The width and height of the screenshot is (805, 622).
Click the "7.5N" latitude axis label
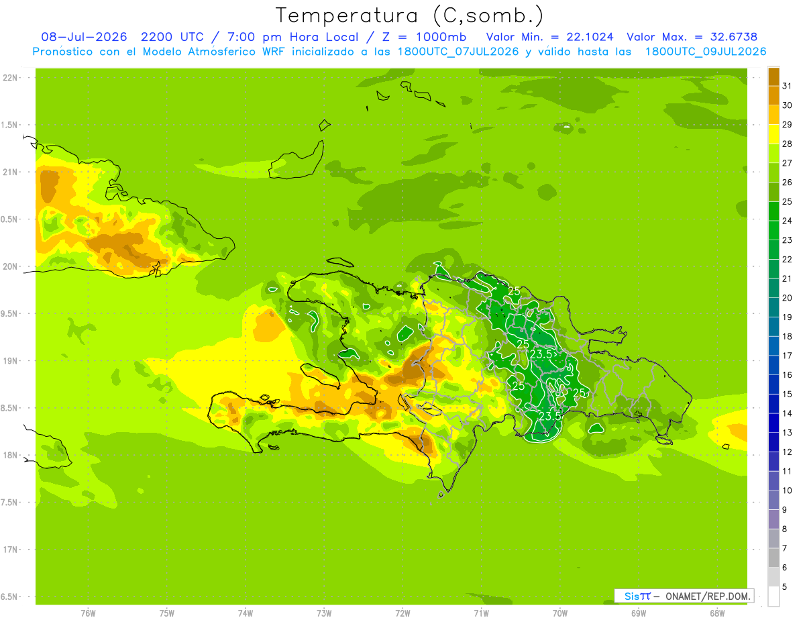point(9,503)
